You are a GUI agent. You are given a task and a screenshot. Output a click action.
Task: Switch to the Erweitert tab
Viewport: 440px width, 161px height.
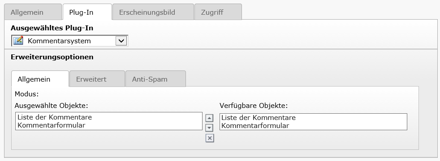(x=91, y=79)
